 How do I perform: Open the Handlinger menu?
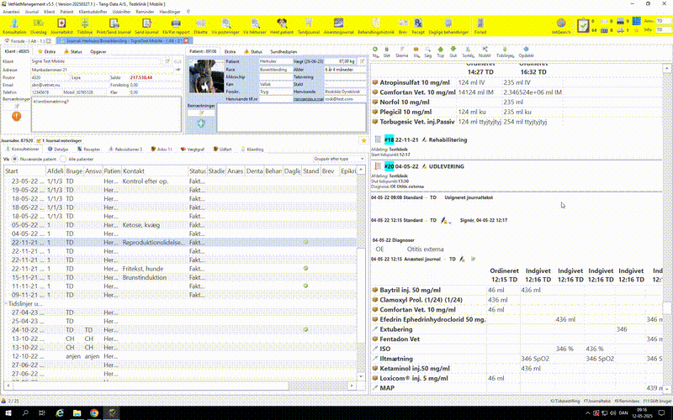pyautogui.click(x=170, y=12)
